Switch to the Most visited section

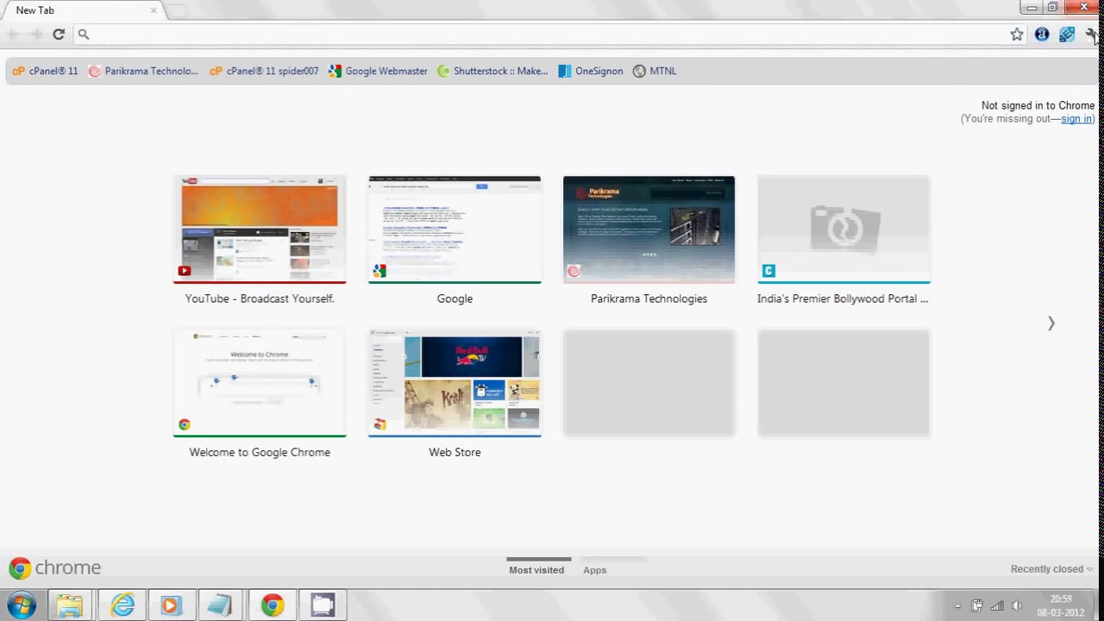pyautogui.click(x=536, y=570)
